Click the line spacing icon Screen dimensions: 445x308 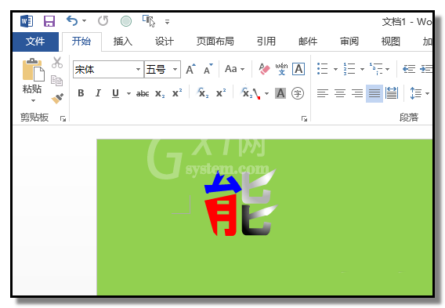point(416,93)
